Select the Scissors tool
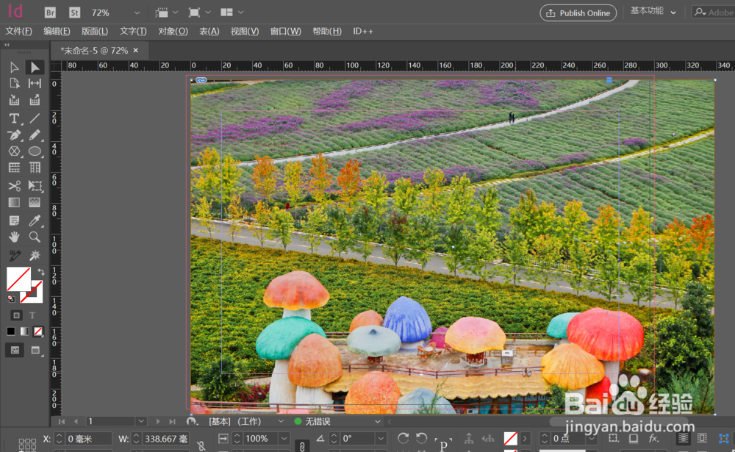735x452 pixels. (14, 186)
